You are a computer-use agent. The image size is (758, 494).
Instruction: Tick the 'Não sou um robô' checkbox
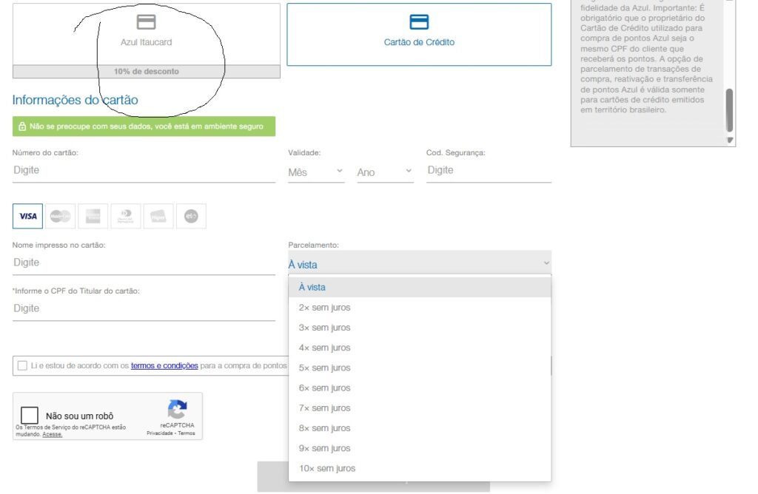(x=30, y=416)
